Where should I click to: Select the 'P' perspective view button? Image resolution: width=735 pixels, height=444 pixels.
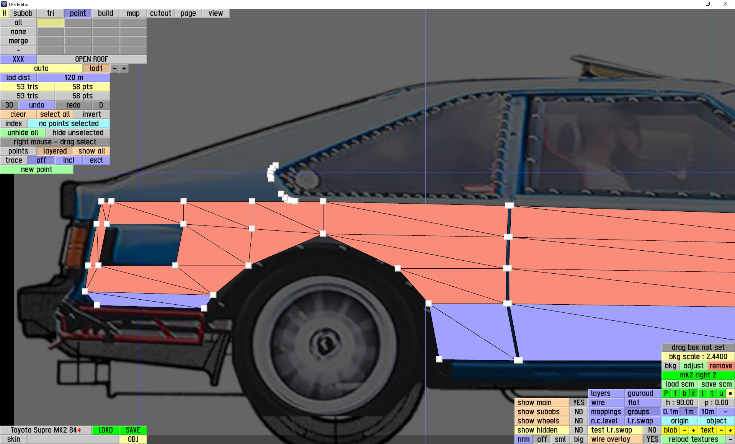666,393
